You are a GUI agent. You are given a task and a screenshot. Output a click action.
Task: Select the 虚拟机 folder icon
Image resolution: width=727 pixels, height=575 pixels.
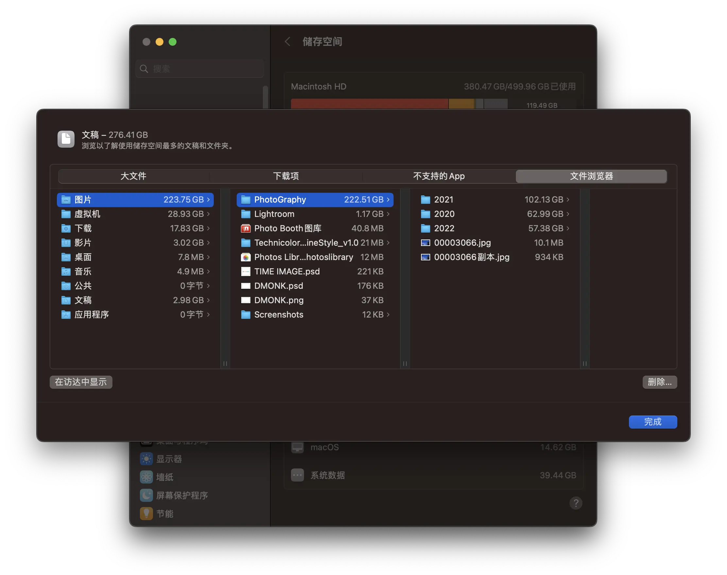66,214
